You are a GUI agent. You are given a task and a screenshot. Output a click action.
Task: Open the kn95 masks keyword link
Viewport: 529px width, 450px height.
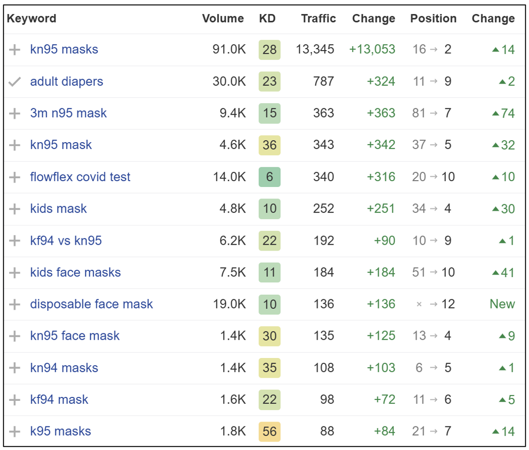pyautogui.click(x=64, y=50)
